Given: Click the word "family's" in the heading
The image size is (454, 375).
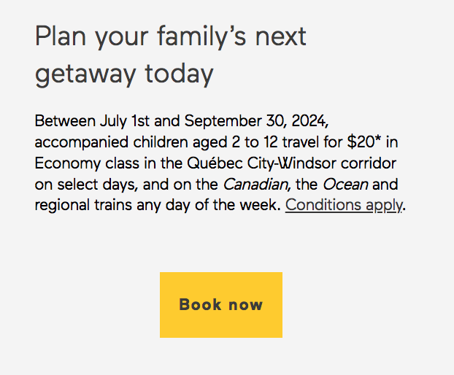Looking at the screenshot, I should click(x=201, y=36).
